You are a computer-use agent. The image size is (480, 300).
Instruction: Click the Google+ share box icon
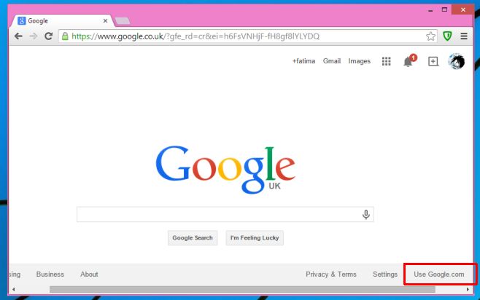coord(433,61)
